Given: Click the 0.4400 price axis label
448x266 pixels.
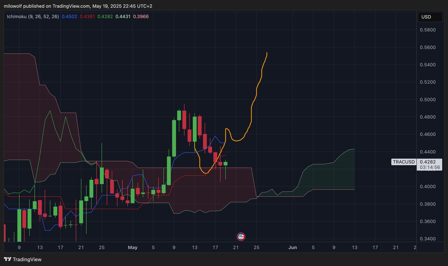Looking at the screenshot, I should pyautogui.click(x=427, y=152).
